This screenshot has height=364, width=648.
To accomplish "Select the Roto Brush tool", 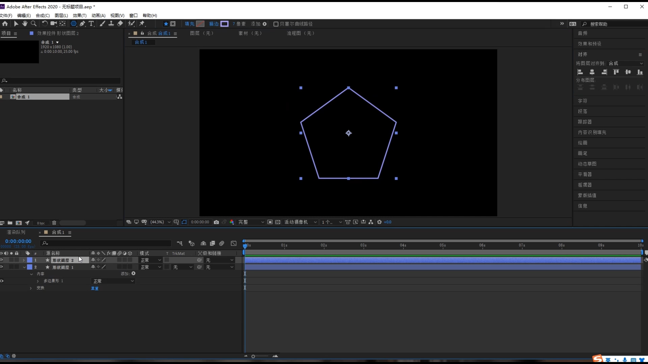I will [131, 24].
